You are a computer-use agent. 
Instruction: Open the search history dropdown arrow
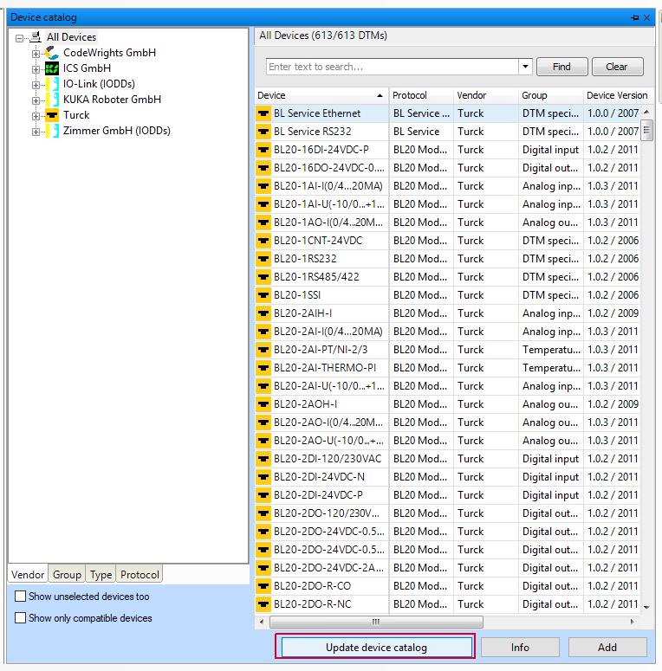pos(525,67)
